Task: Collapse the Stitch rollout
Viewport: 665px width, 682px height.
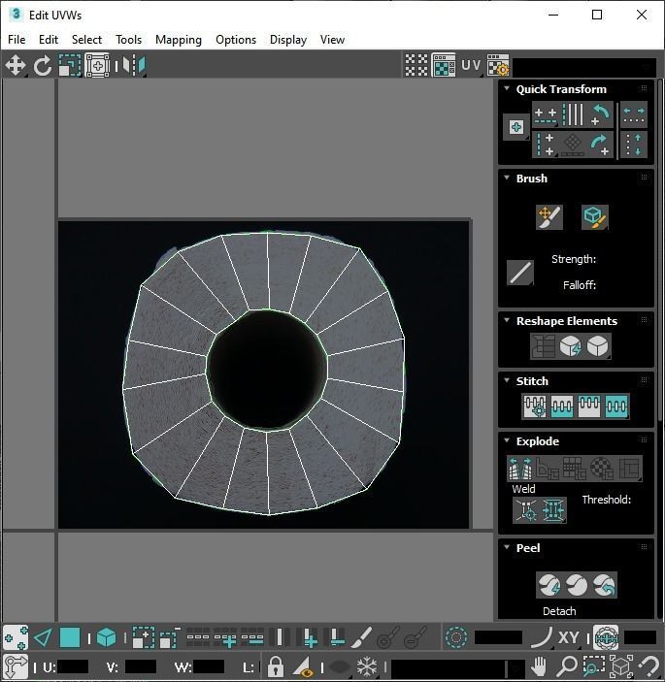Action: point(507,380)
